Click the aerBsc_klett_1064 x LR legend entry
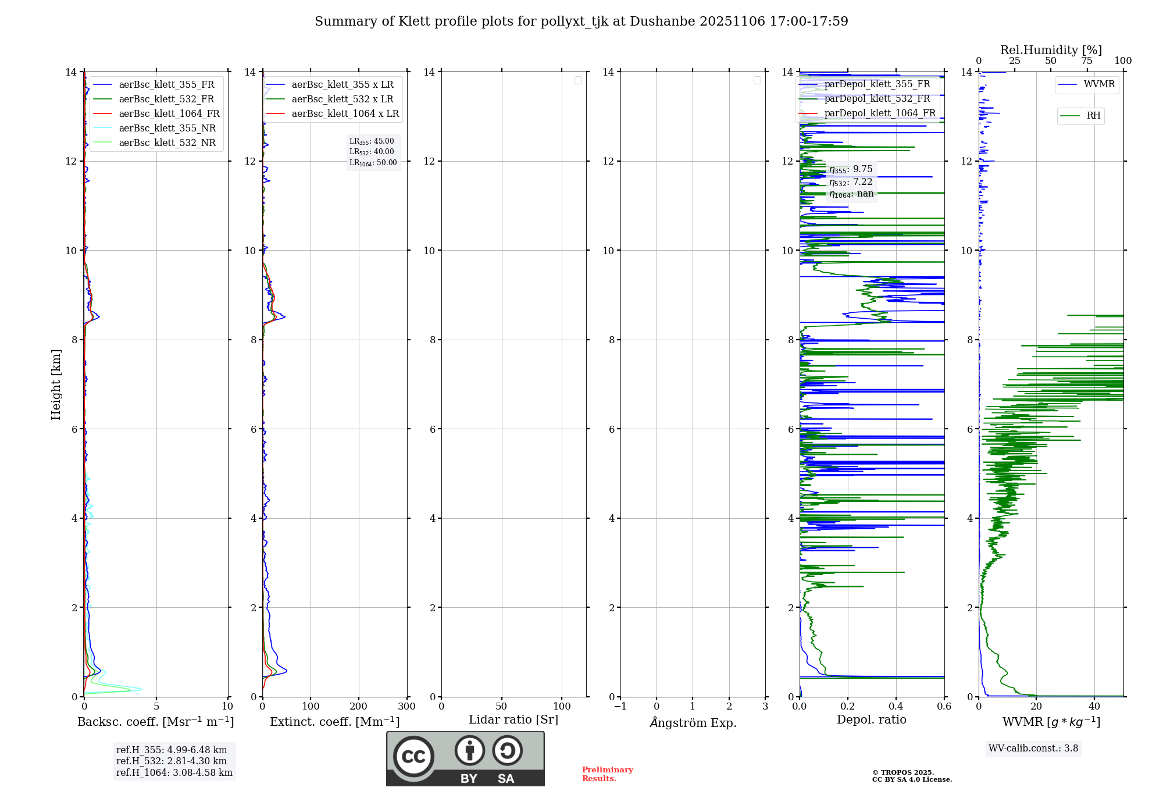 tap(345, 113)
